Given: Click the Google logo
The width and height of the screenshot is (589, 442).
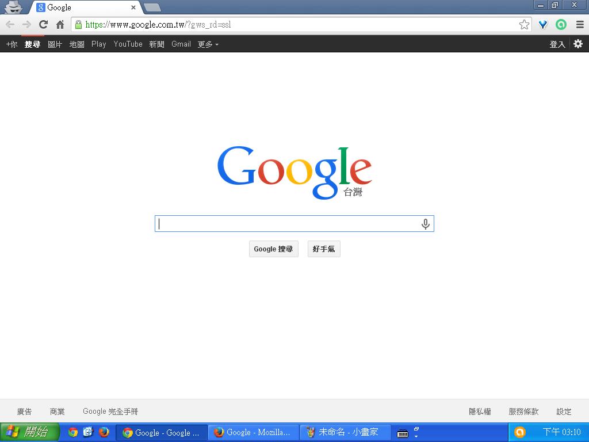Looking at the screenshot, I should pos(294,172).
